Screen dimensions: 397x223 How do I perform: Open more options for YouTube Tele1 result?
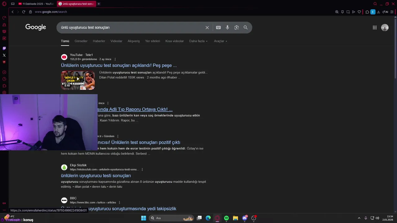(x=115, y=59)
